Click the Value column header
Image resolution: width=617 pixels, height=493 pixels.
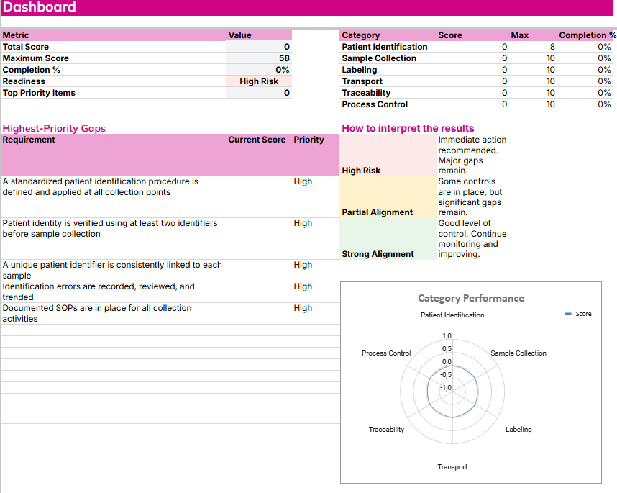pyautogui.click(x=239, y=35)
